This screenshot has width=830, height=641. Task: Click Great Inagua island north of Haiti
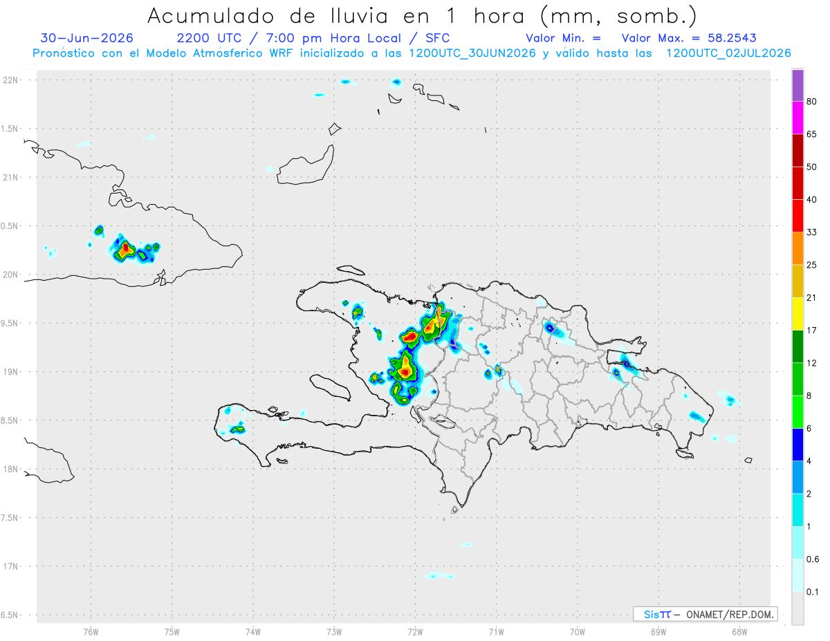pyautogui.click(x=306, y=167)
